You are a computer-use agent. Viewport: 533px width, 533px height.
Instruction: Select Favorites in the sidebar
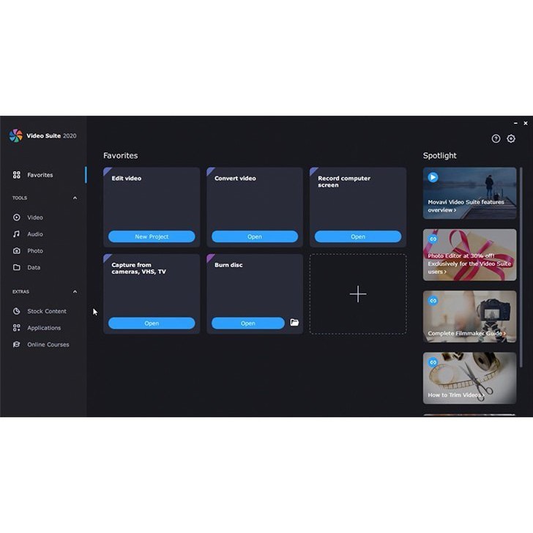coord(40,175)
